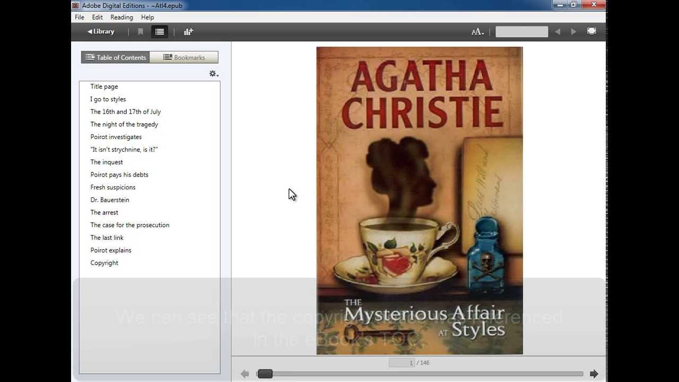Open the gear options dropdown in panel
Viewport: 679px width, 382px height.
214,74
